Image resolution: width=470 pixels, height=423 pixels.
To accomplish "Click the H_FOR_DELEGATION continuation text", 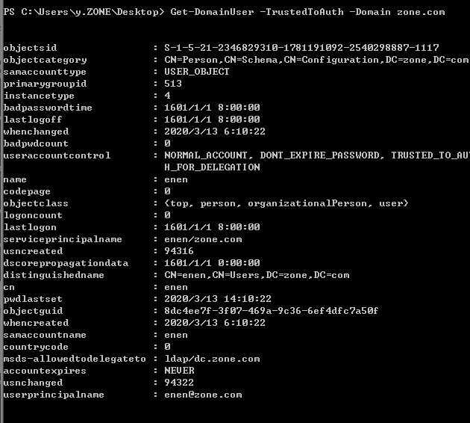I will point(212,167).
